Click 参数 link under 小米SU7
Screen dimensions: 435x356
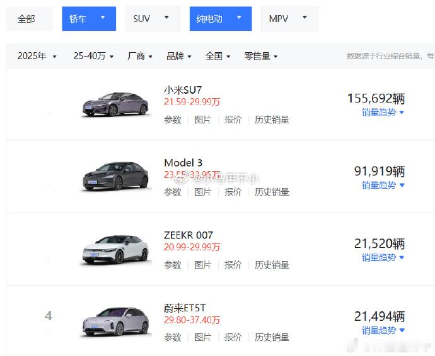(x=173, y=120)
